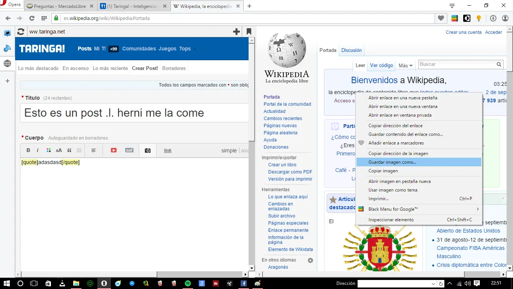Open the web globe panel in the sidebar

[7, 64]
